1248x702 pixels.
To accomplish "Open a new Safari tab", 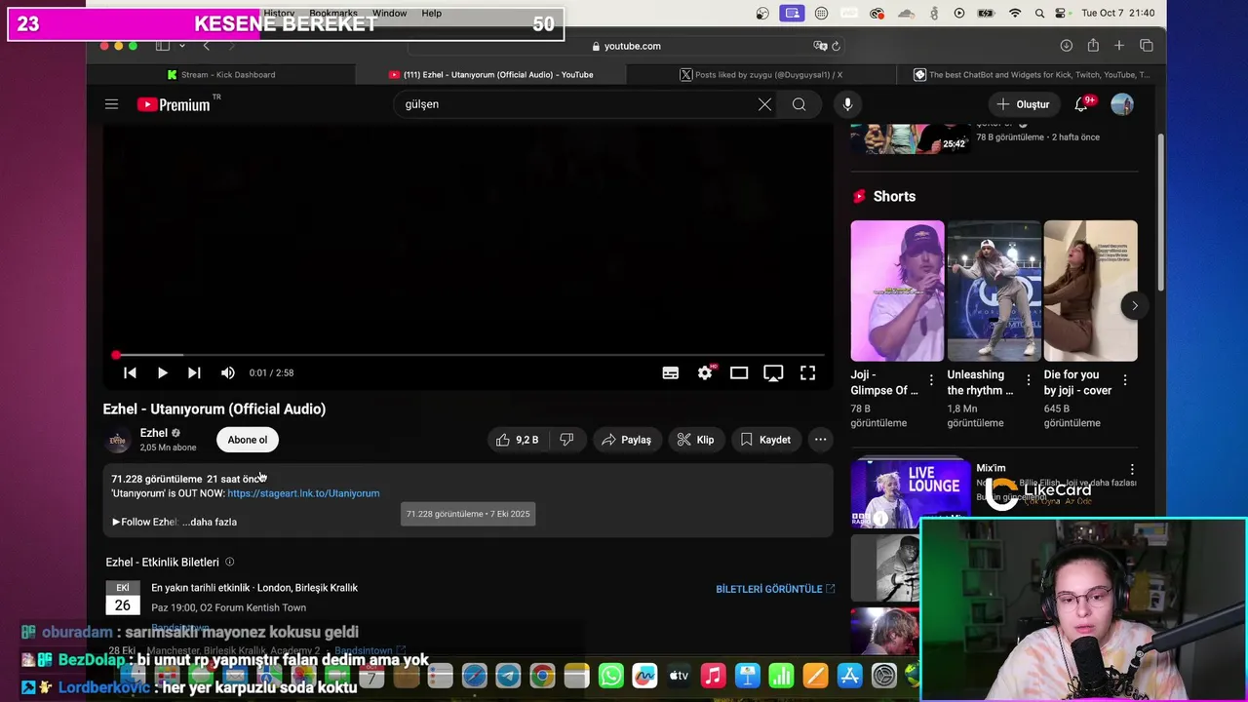I will click(1119, 46).
